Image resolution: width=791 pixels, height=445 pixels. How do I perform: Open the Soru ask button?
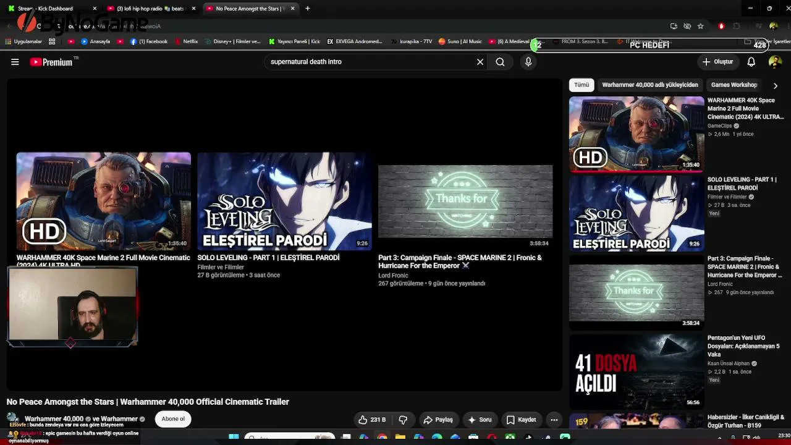[x=480, y=420]
